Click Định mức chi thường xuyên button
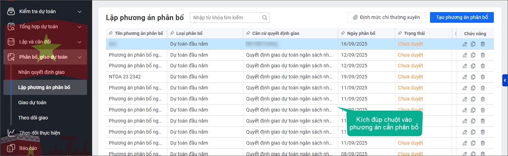This screenshot has width=508, height=156. tap(387, 17)
